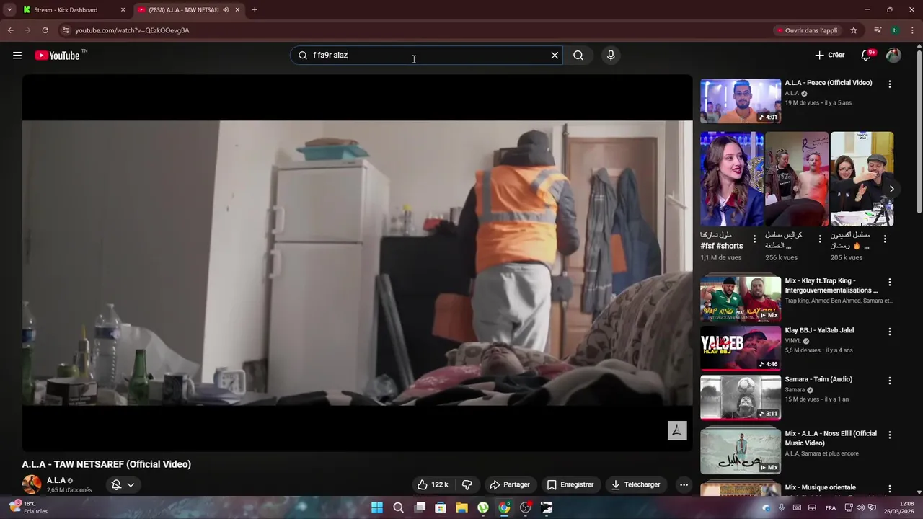923x519 pixels.
Task: Start voice search with microphone
Action: click(611, 56)
